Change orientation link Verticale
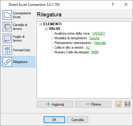Viewport: 133px width, 126px height. (x=100, y=43)
